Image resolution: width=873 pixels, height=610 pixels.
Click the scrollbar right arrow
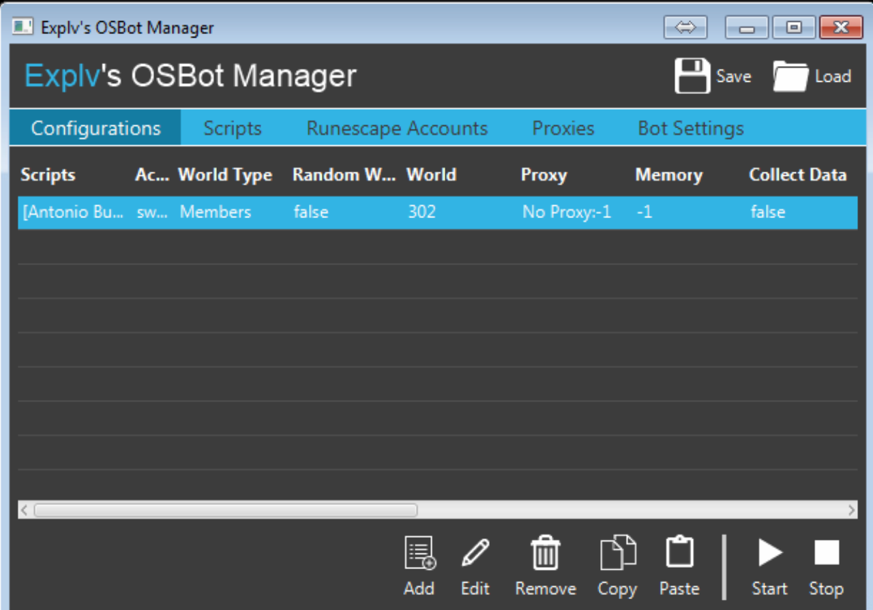click(x=851, y=510)
